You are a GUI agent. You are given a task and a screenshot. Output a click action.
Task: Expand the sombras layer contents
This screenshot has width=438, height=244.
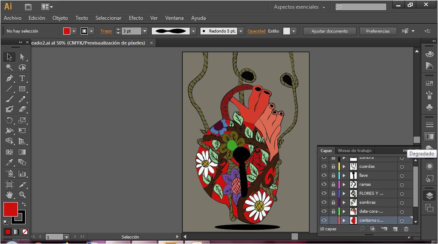[x=344, y=202]
